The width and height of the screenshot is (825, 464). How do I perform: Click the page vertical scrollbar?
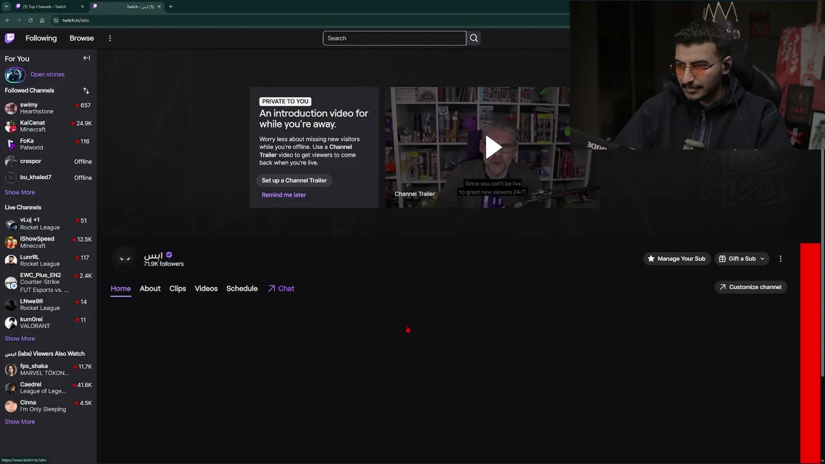pos(822,213)
